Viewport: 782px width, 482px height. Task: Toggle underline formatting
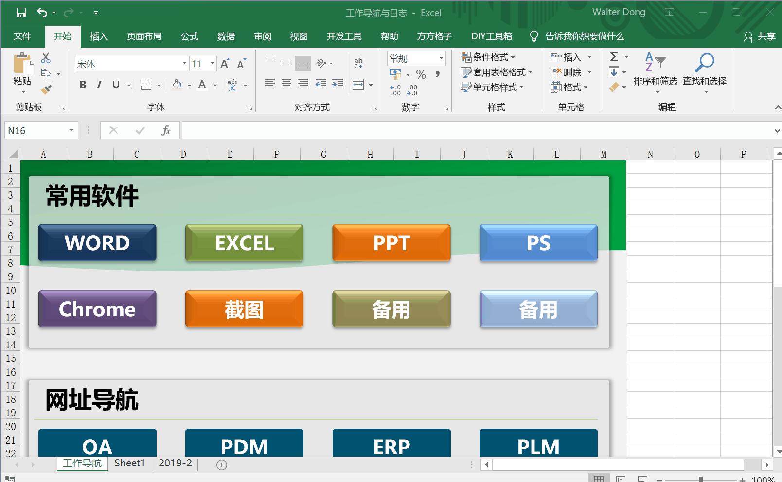click(x=115, y=85)
